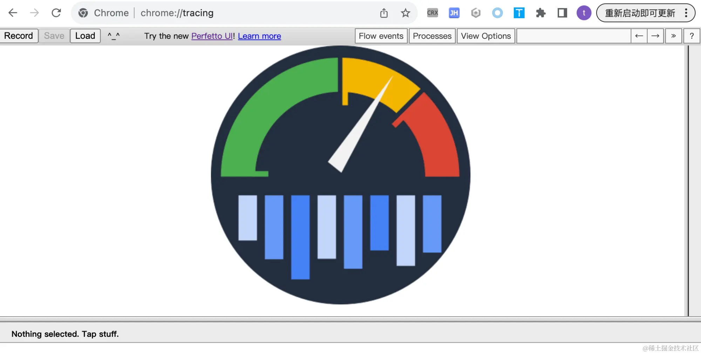Click the share page icon
Viewport: 701px width, 354px height.
tap(384, 13)
